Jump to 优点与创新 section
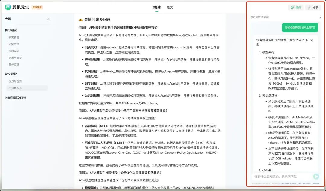This screenshot has width=326, height=191. click(x=15, y=82)
